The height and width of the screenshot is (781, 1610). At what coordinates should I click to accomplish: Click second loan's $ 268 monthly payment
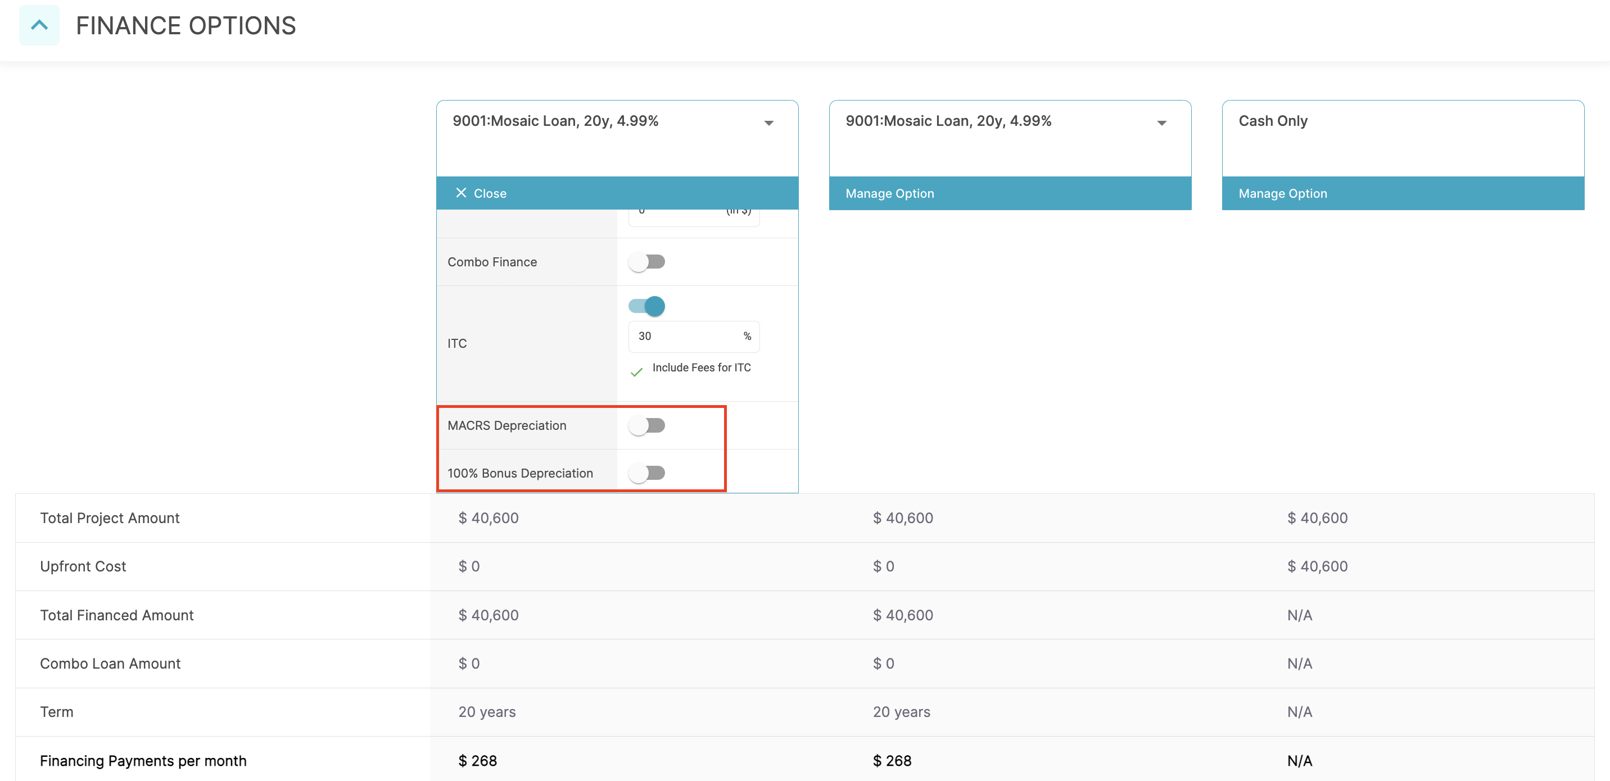[892, 761]
